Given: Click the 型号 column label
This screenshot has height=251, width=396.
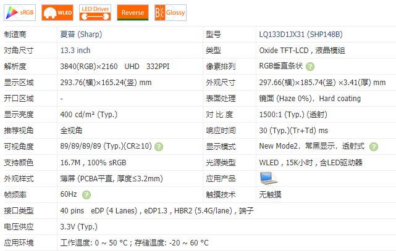Looking at the screenshot, I should point(213,35).
